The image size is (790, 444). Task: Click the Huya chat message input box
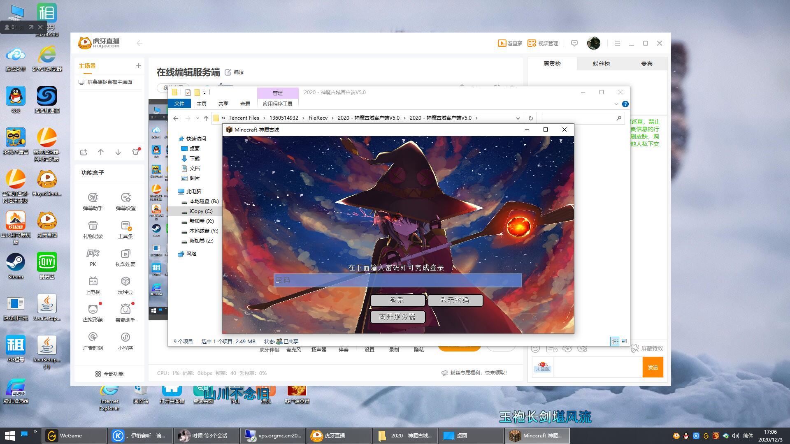pyautogui.click(x=597, y=367)
